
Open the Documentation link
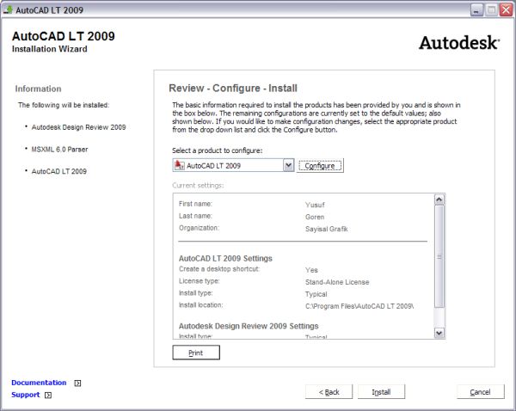coord(39,383)
